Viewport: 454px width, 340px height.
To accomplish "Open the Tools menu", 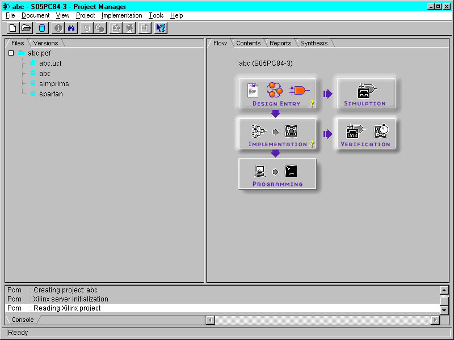I will pos(156,15).
